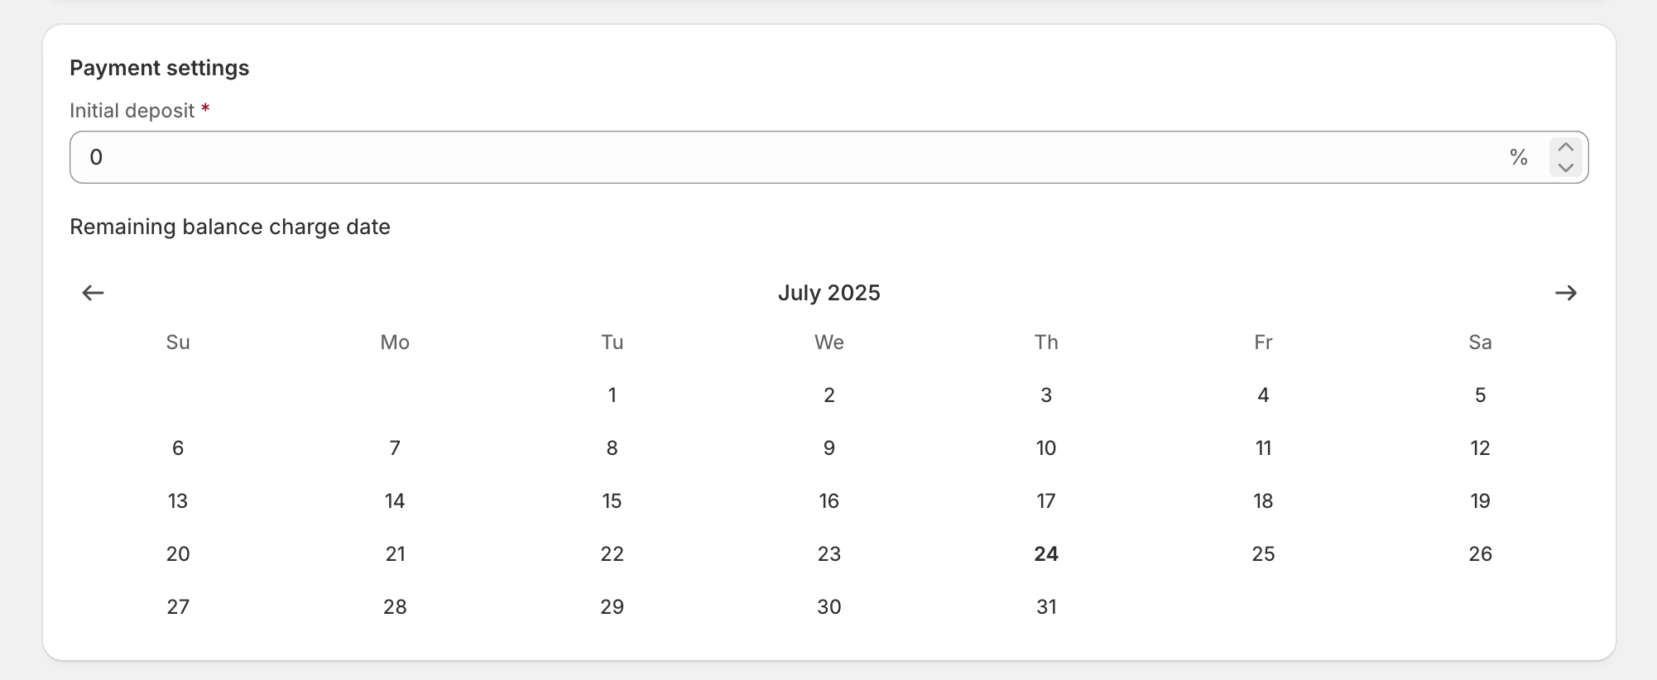Pick July 10 in the calendar
This screenshot has height=680, width=1657.
point(1046,448)
